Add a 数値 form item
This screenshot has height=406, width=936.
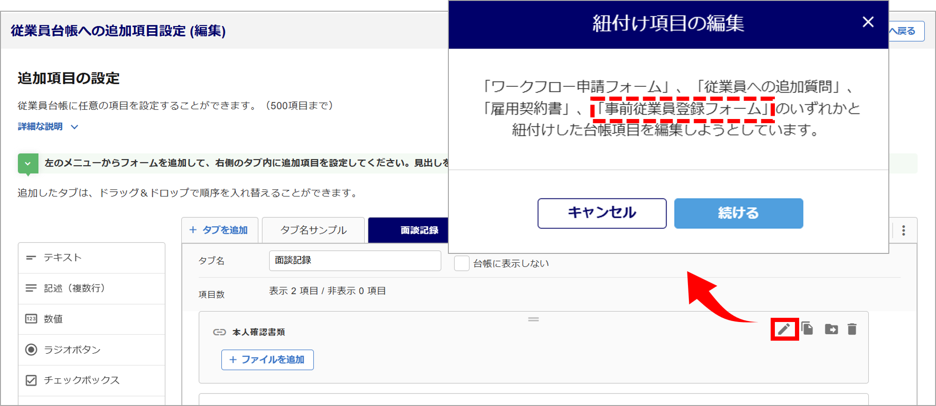(x=92, y=319)
